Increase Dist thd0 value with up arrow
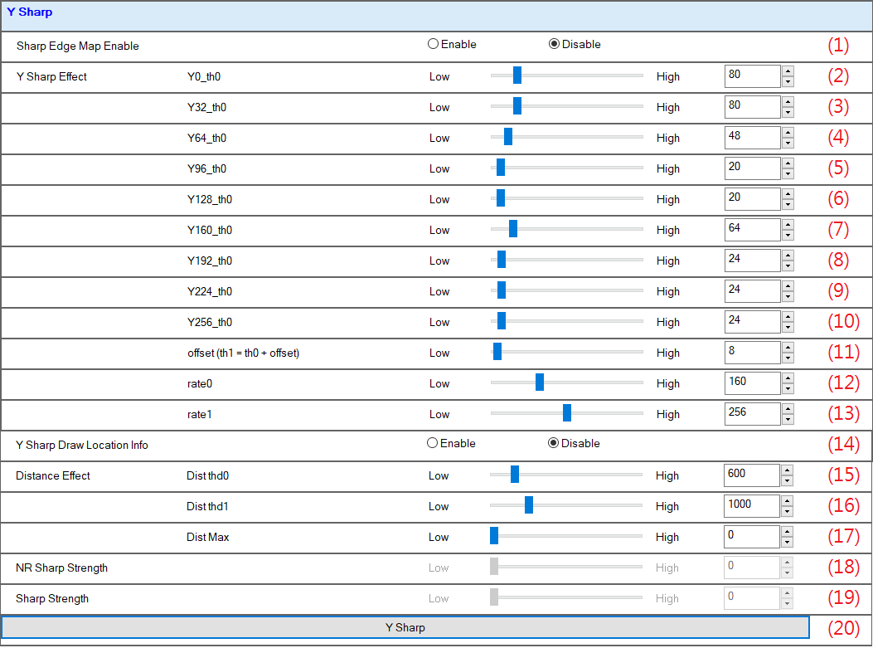The width and height of the screenshot is (873, 648). [787, 470]
